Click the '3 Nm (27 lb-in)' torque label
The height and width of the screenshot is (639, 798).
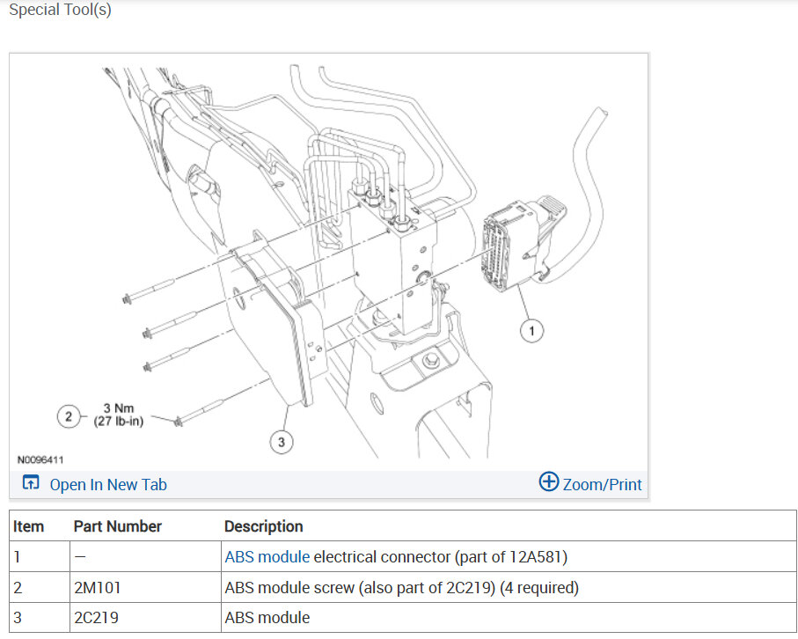pos(119,415)
